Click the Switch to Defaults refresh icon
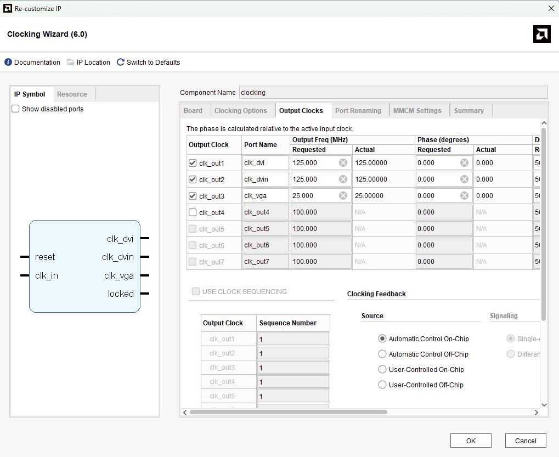The width and height of the screenshot is (559, 457). point(121,63)
